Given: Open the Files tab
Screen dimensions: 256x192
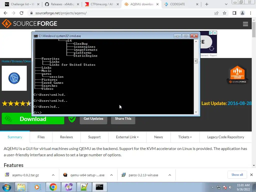Looking at the screenshot, I should point(41,137).
